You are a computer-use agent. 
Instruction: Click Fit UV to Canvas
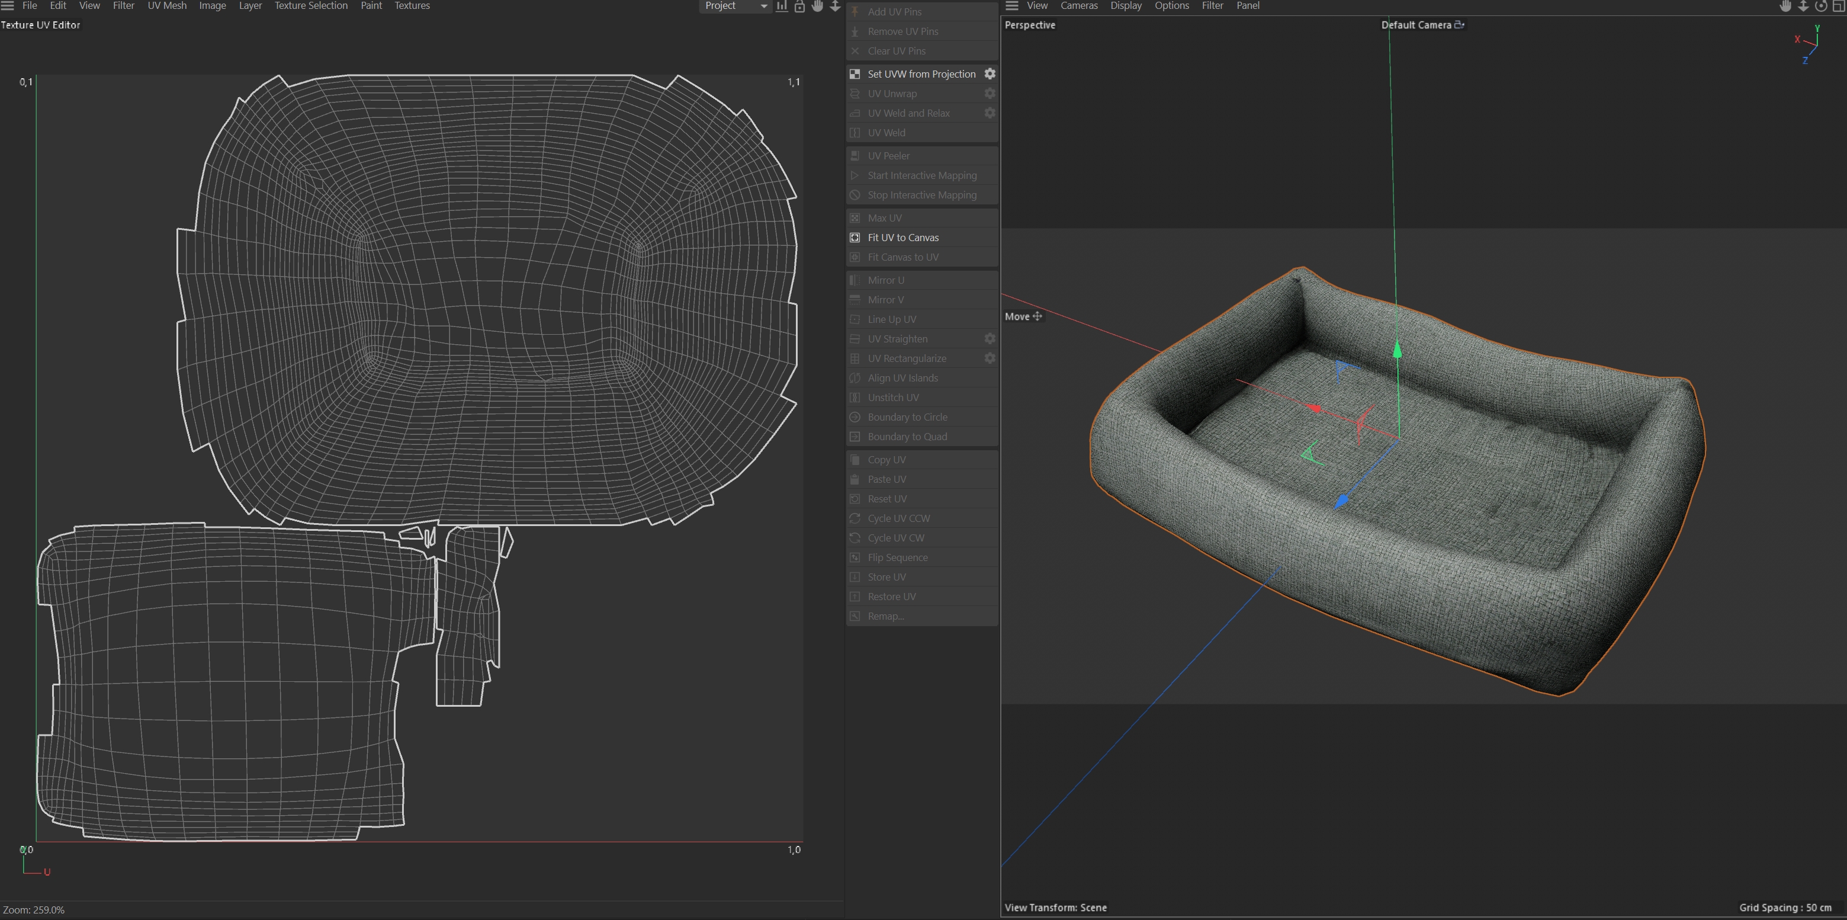click(902, 238)
